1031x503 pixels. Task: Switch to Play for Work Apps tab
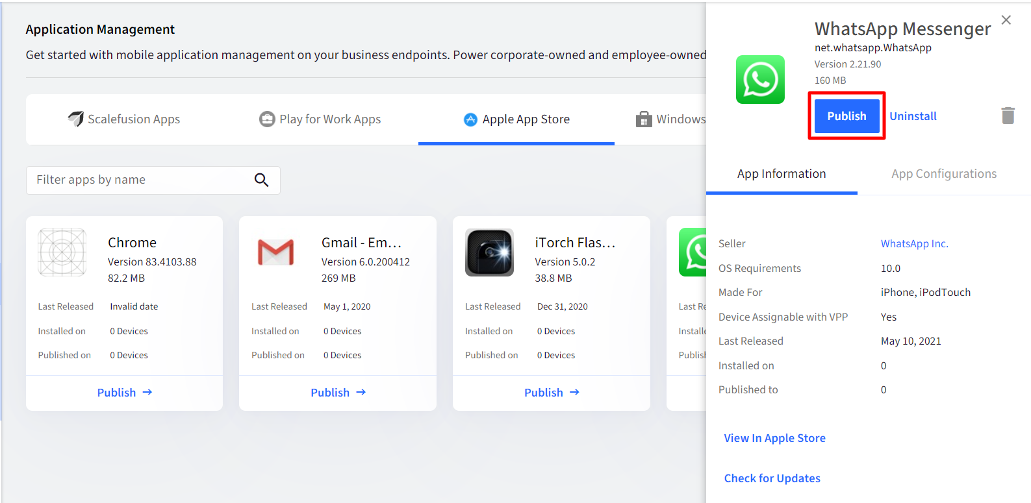point(320,119)
